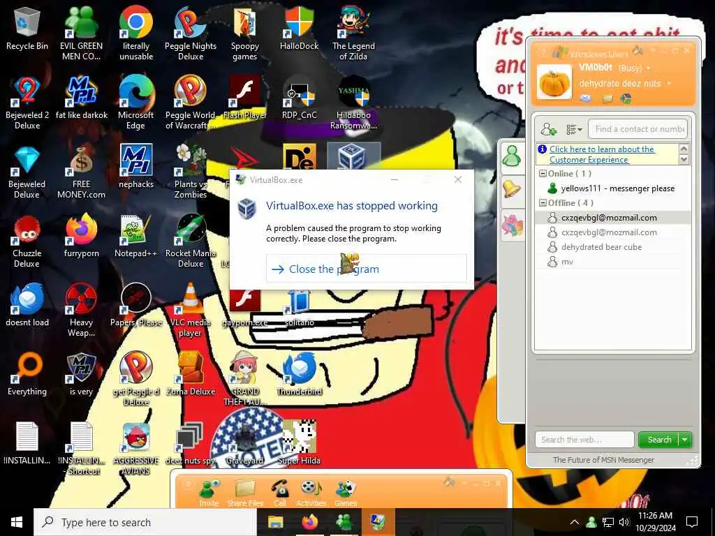
Task: Click Invite in the conversation window toolbar
Action: (209, 493)
